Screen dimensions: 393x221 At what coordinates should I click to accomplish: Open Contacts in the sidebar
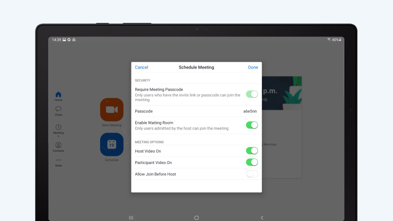pos(58,145)
